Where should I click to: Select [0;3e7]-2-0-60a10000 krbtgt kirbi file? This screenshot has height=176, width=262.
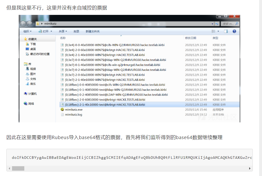105,75
